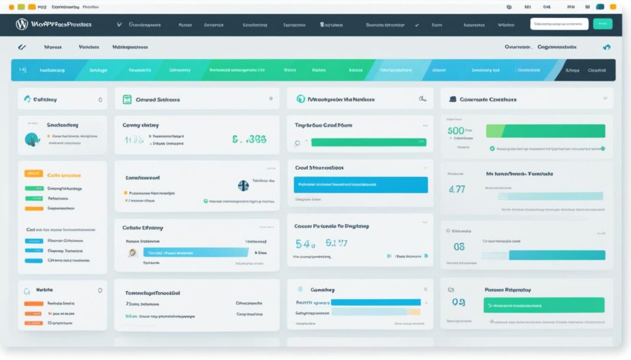
Task: Click the green icon left of that blue icon
Action: tap(389, 256)
